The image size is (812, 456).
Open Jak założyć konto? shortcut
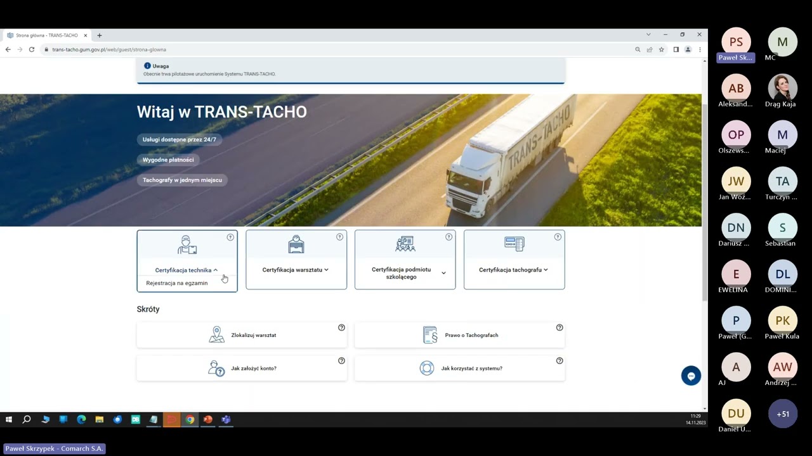pyautogui.click(x=242, y=368)
